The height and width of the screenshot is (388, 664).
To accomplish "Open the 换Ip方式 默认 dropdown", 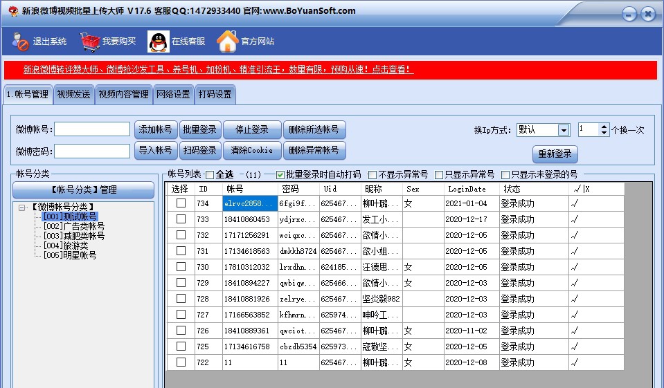I will (563, 130).
